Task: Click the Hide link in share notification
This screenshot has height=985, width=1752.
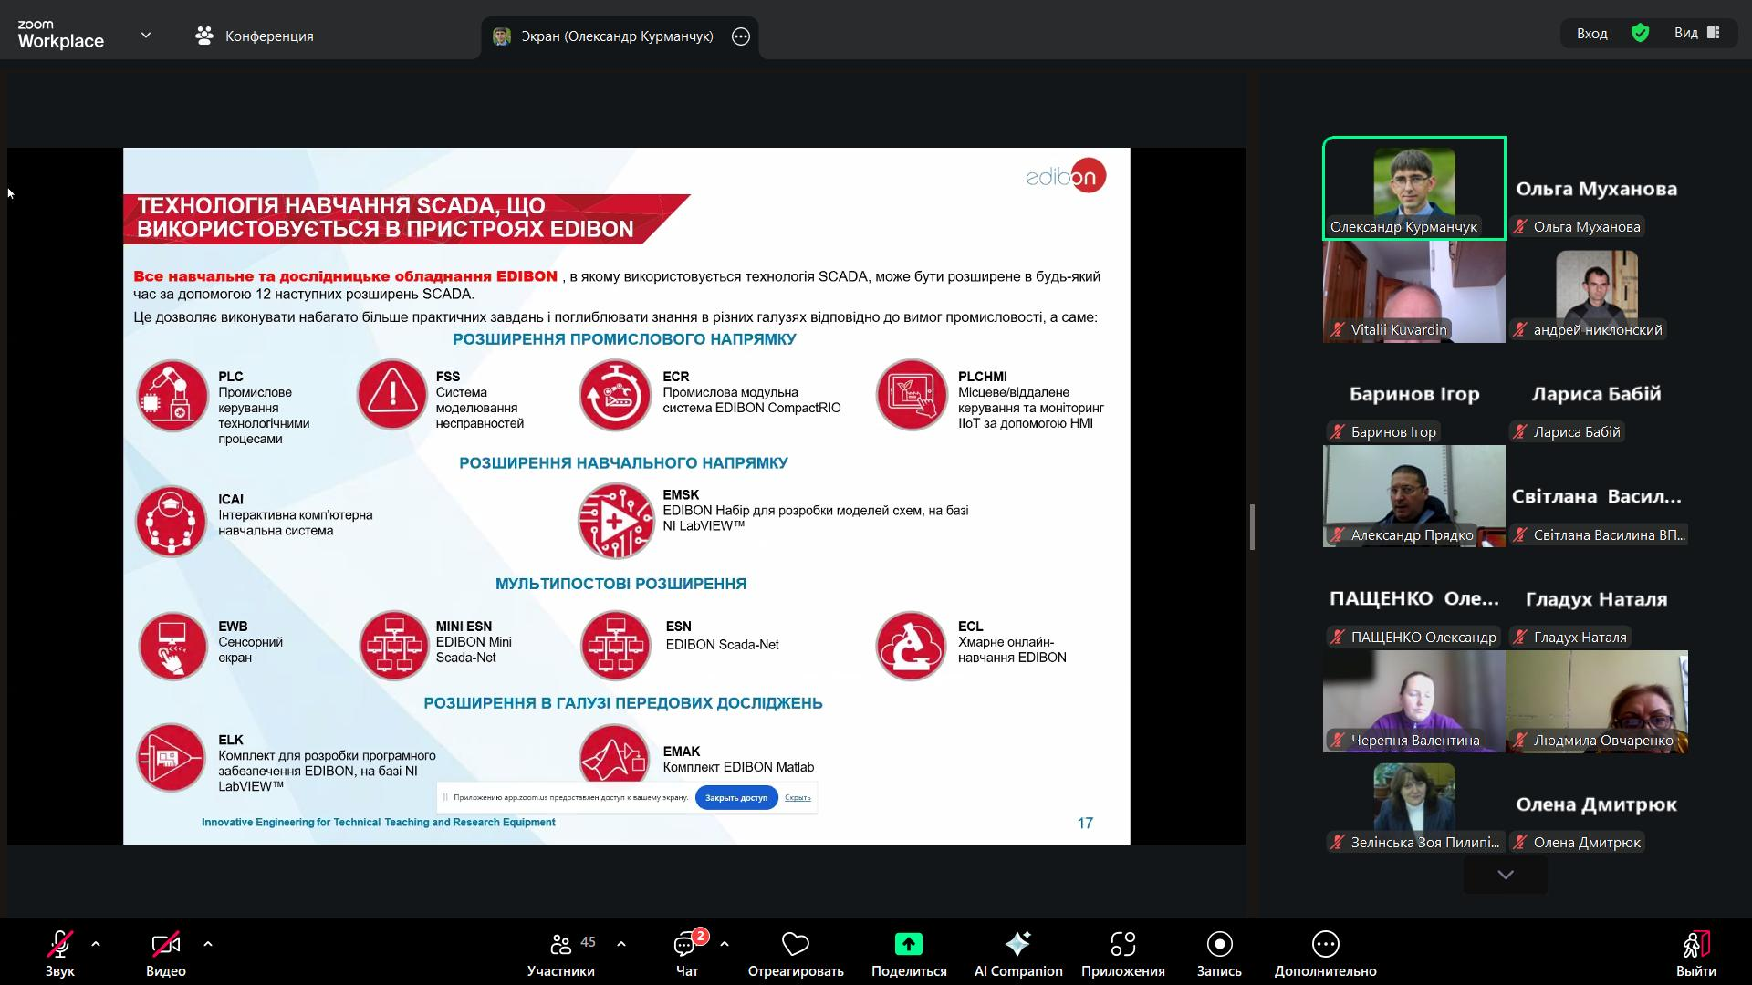Action: (798, 798)
